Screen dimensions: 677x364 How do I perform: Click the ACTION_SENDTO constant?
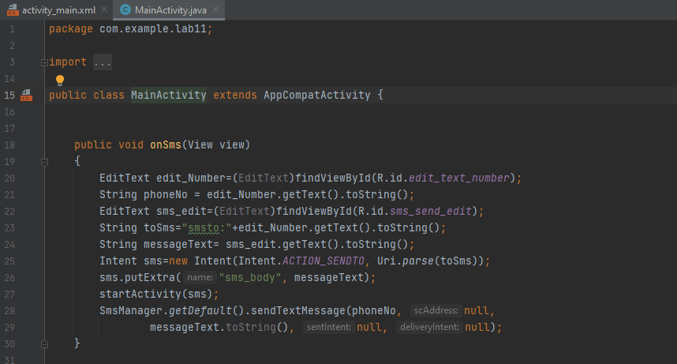coord(324,261)
